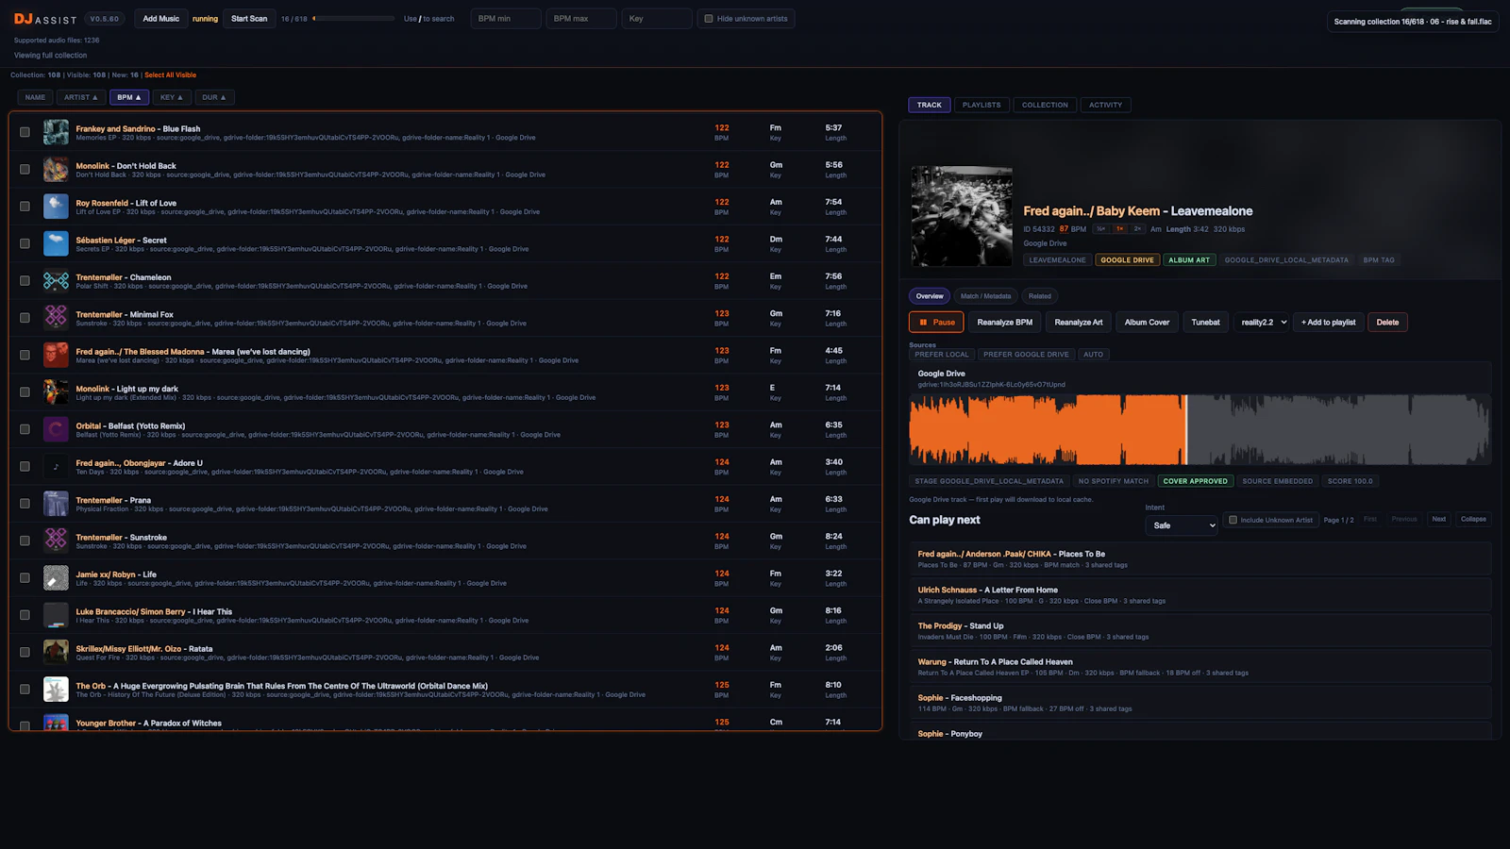Tick the checkbox beside Roy Rosenfeld - Lift of Love

click(25, 207)
